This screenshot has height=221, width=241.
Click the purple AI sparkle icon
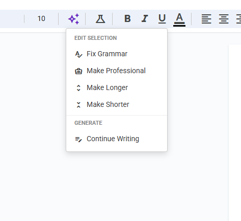tap(73, 19)
